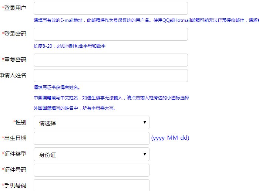This screenshot has width=259, height=191.
Task: Click the (yyyy-MM-dd) date format hint
Action: [x=170, y=138]
